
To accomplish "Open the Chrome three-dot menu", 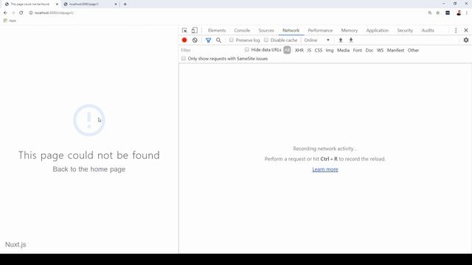I will [x=467, y=13].
